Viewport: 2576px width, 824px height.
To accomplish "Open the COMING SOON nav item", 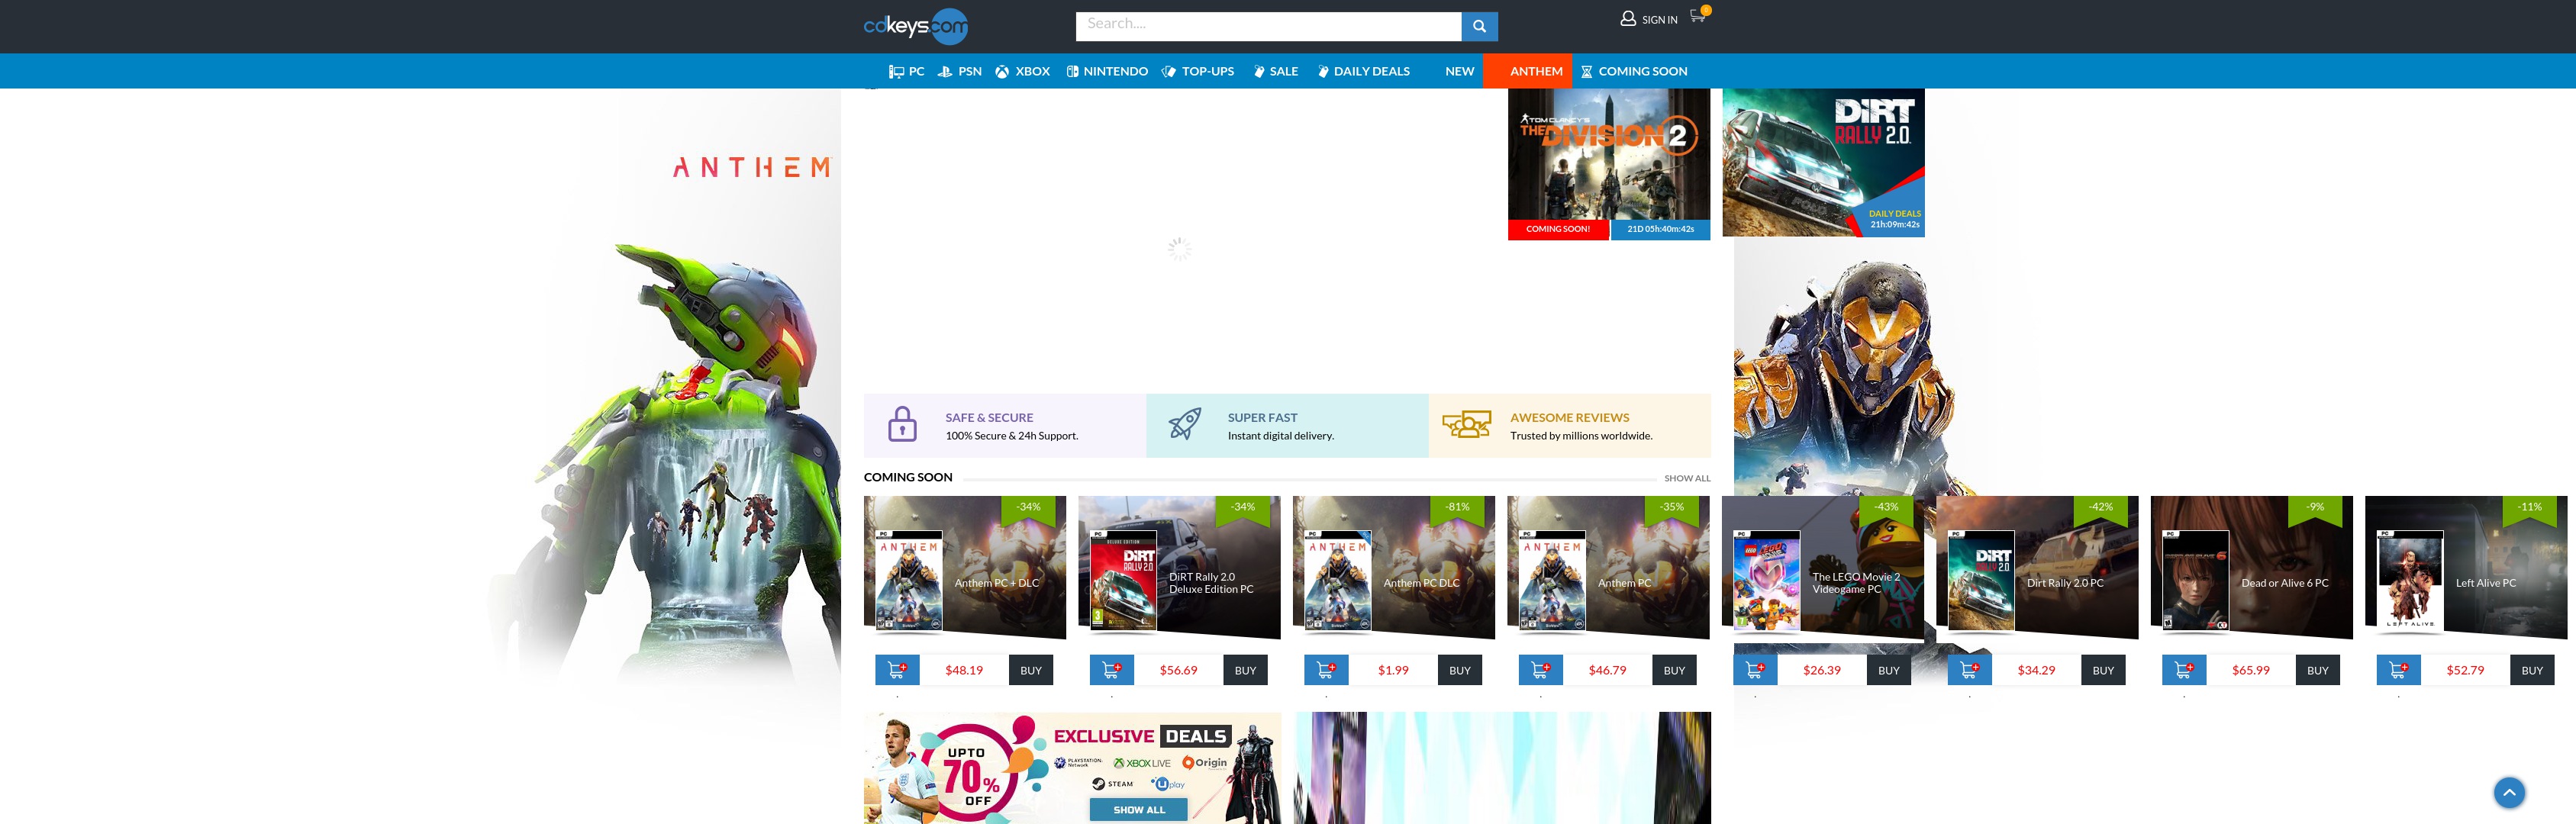I will [1634, 71].
